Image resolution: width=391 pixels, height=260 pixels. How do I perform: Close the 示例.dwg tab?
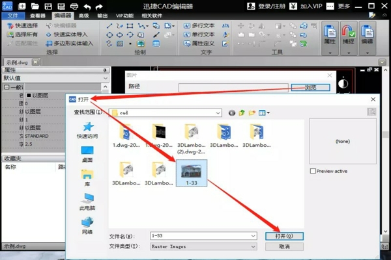35,62
